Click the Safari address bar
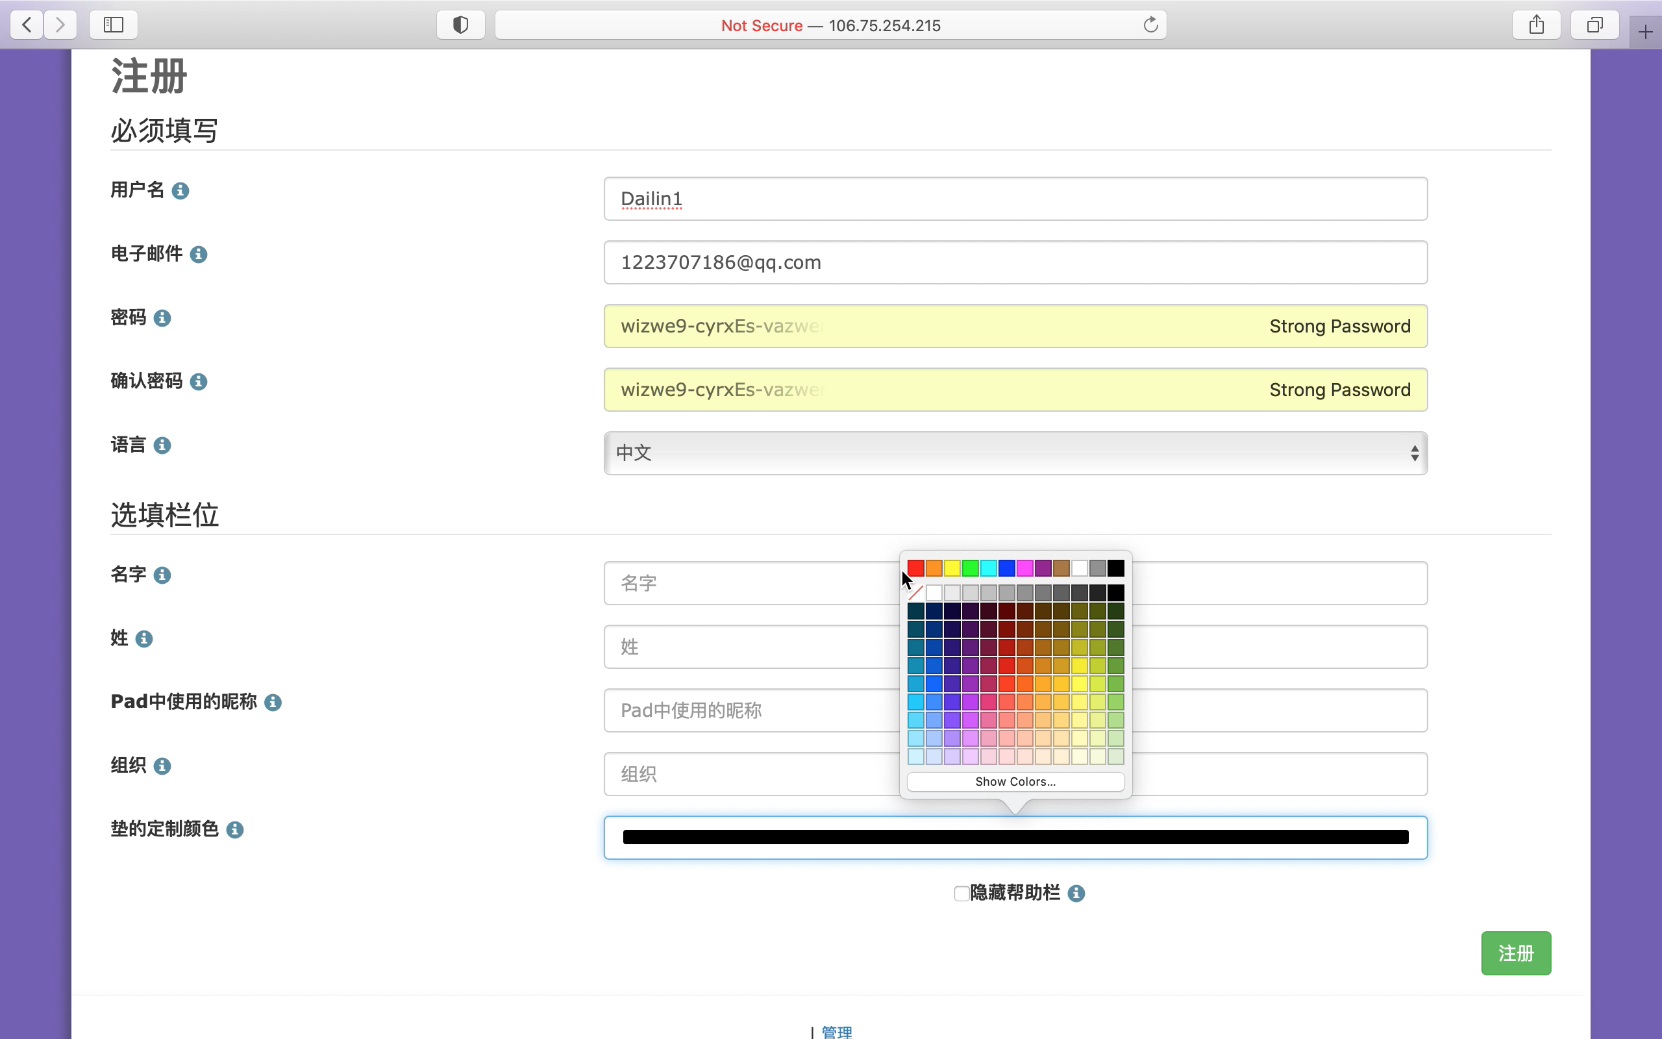1662x1039 pixels. [830, 25]
